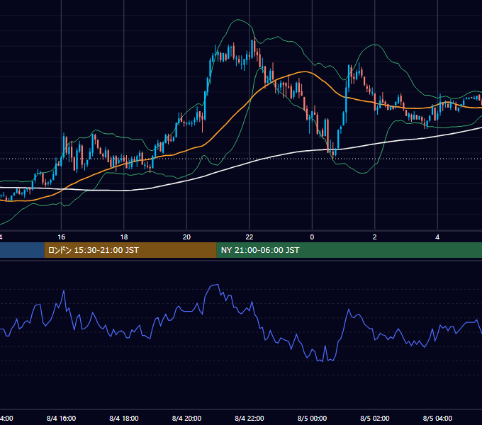
Task: Click the 18 hour axis label
Action: pos(124,237)
